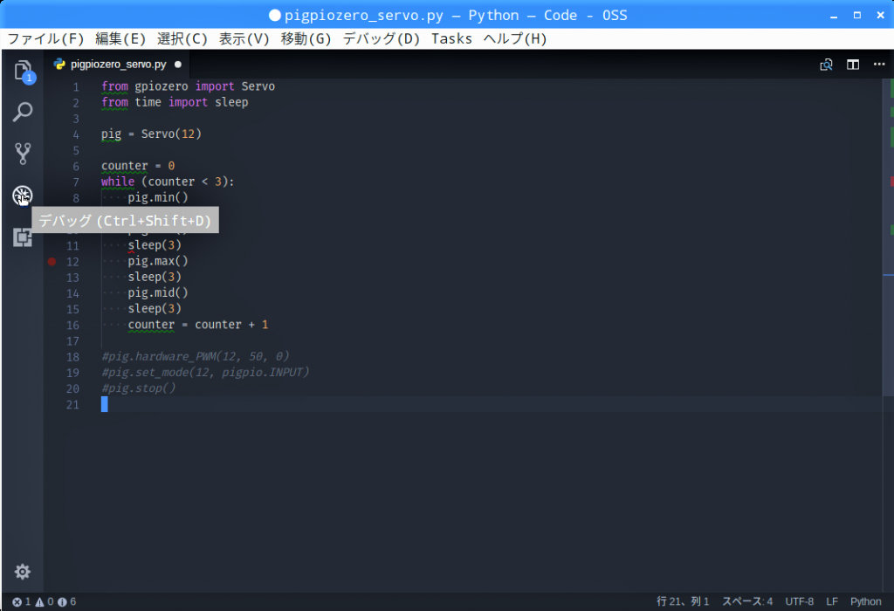Click the スペース: 4 indentation setting
Image resolution: width=894 pixels, height=611 pixels.
tap(746, 601)
